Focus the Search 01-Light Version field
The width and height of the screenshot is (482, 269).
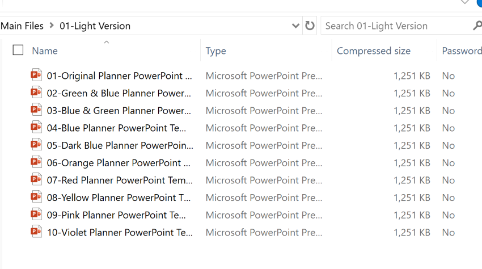(397, 26)
